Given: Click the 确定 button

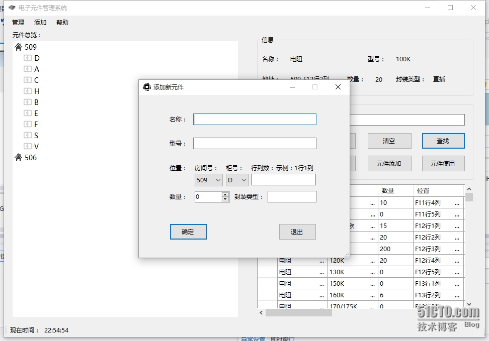Looking at the screenshot, I should pos(188,232).
